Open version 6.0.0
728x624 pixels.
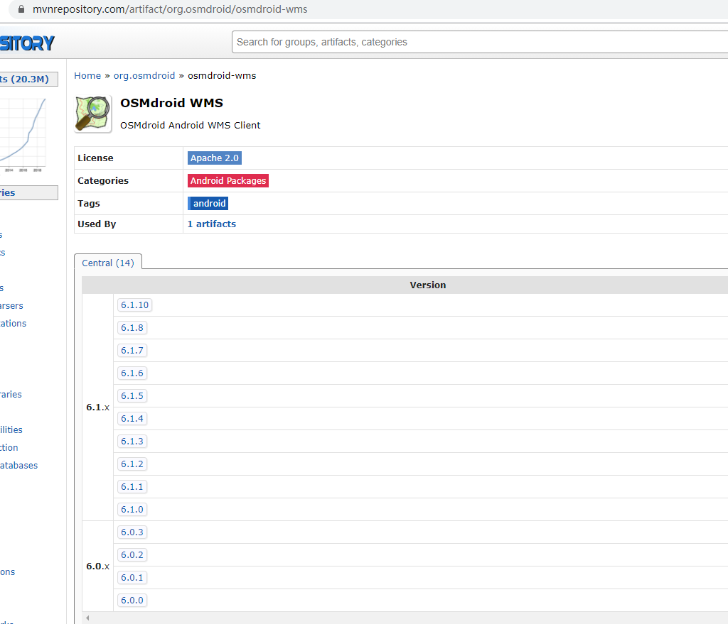coord(132,600)
